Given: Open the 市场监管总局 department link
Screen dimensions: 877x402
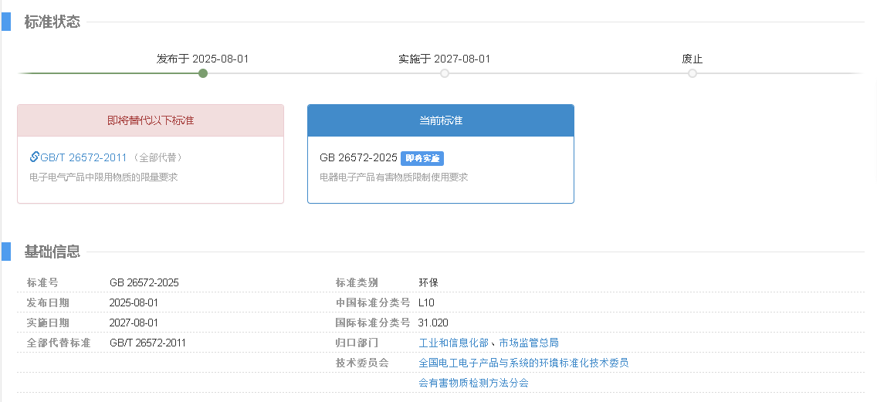Looking at the screenshot, I should (529, 343).
